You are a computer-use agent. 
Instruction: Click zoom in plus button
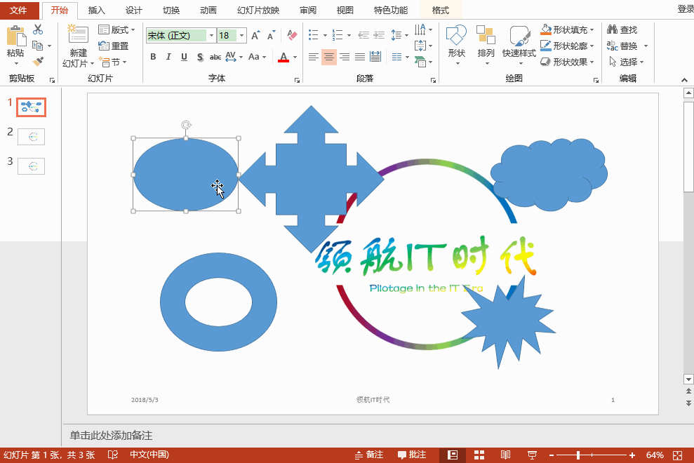[632, 455]
